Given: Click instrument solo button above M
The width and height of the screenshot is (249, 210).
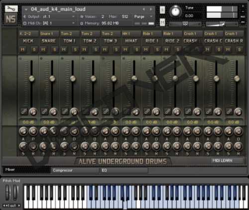Looking at the screenshot, I should (x=162, y=10).
